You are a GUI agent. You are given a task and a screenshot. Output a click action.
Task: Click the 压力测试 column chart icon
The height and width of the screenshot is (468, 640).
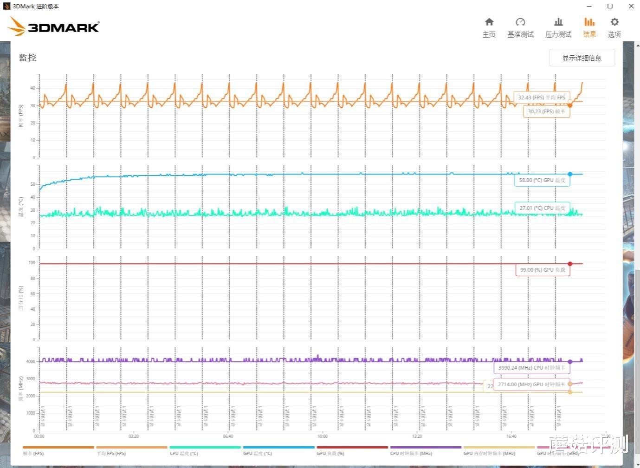[558, 22]
